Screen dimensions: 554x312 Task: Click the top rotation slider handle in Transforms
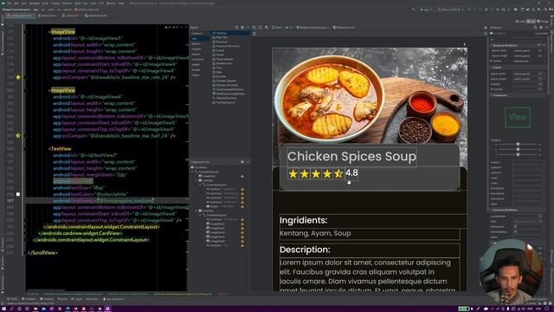tap(518, 145)
